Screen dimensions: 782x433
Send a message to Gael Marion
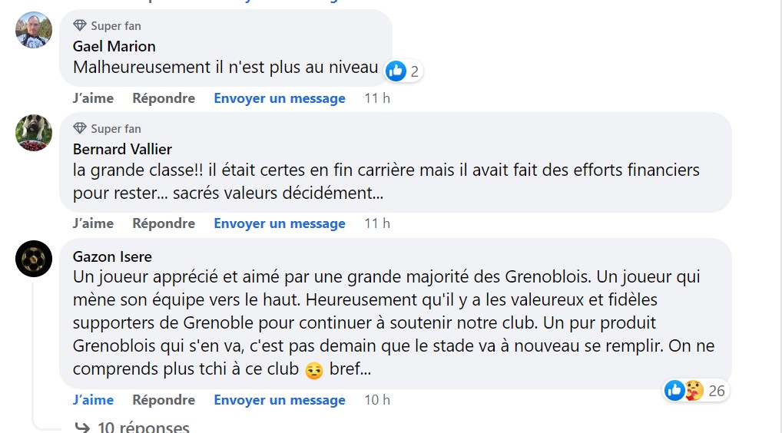pos(280,98)
